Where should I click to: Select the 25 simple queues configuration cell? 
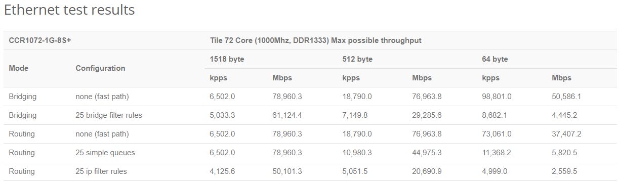105,153
